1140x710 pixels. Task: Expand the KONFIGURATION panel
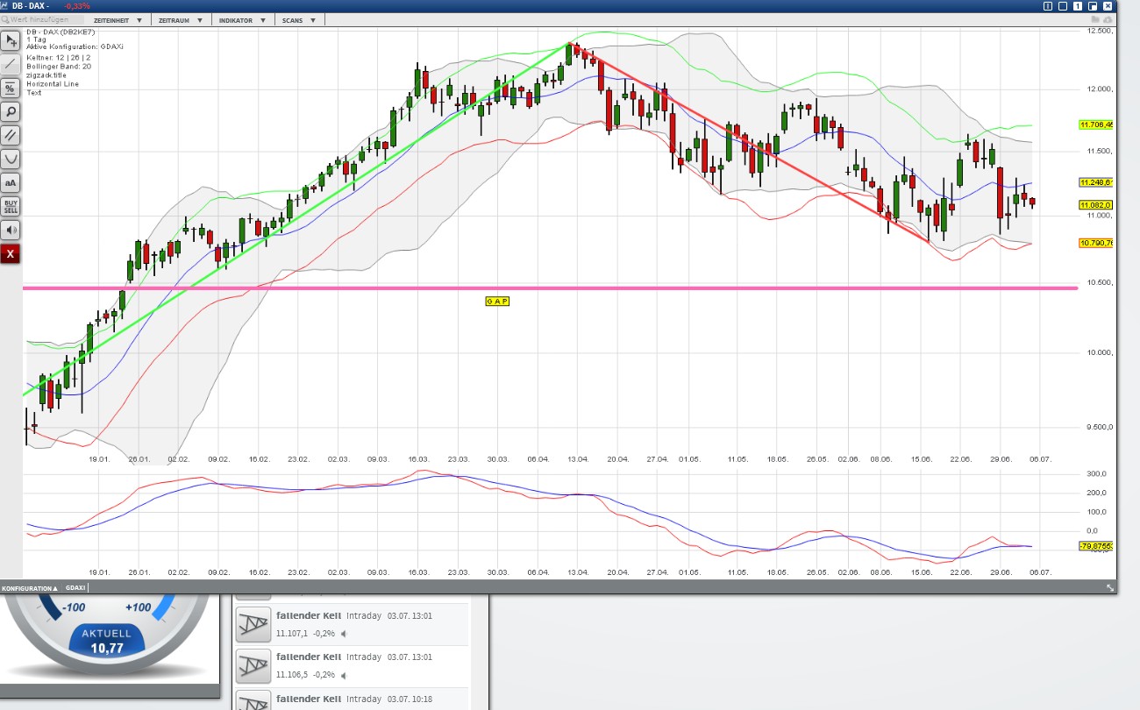click(30, 588)
